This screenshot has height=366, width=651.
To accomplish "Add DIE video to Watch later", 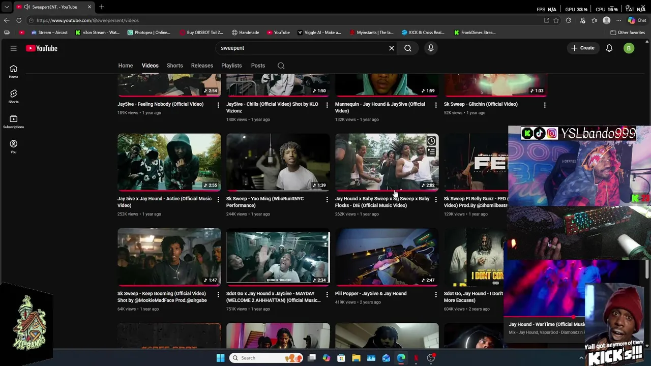I will [x=431, y=141].
